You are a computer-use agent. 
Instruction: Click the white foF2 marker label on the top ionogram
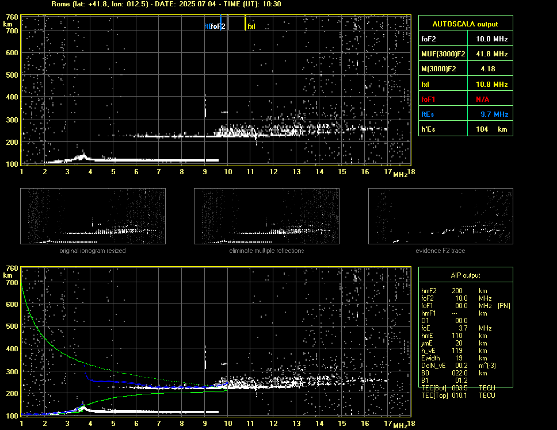(218, 26)
